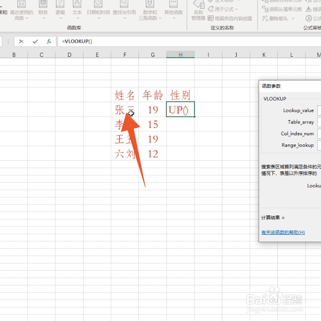Open the Financial (财务) dropdown arrow
This screenshot has height=321, width=321.
coord(44,18)
